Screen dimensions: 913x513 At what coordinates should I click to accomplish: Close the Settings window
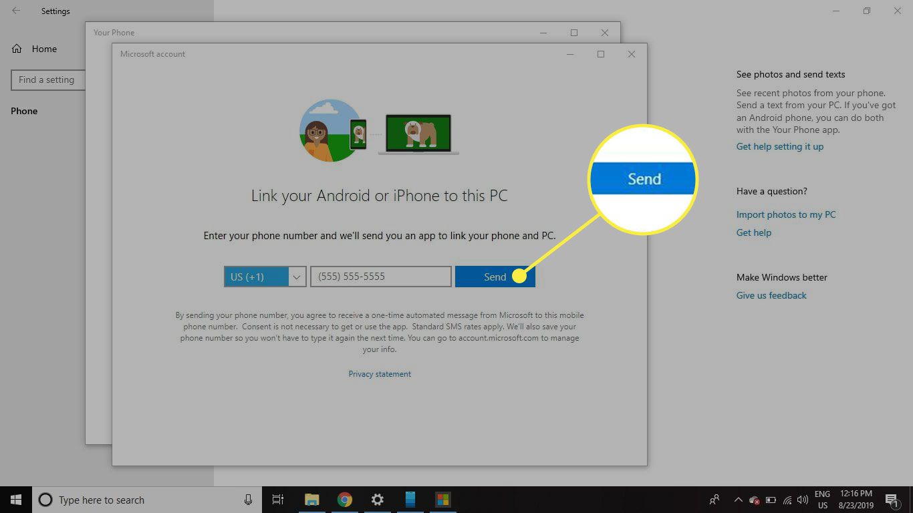click(898, 11)
